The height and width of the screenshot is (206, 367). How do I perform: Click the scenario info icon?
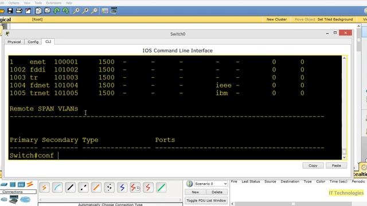coord(189,184)
